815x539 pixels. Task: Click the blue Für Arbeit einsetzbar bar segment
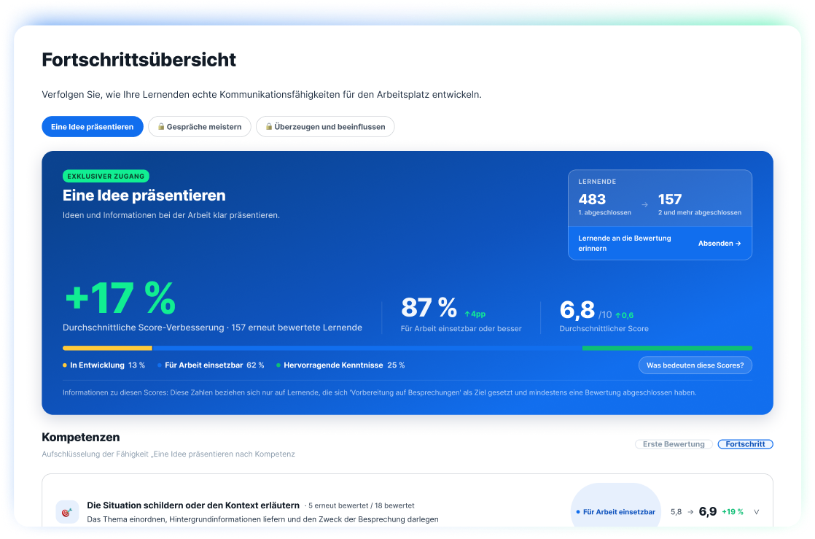tap(367, 348)
